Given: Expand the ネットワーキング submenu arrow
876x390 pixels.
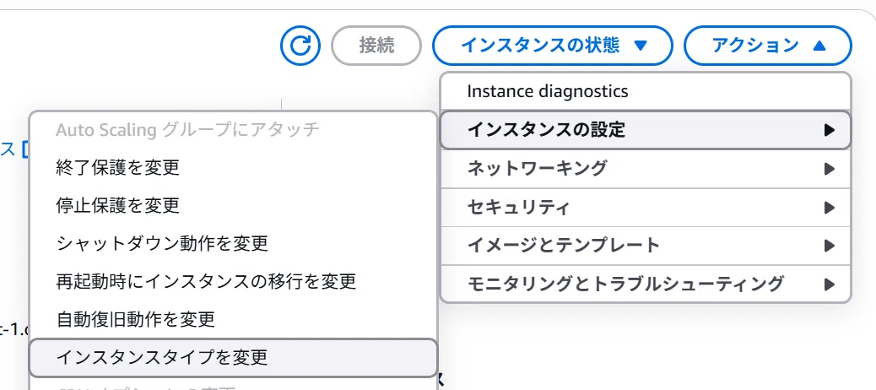Looking at the screenshot, I should [x=830, y=169].
